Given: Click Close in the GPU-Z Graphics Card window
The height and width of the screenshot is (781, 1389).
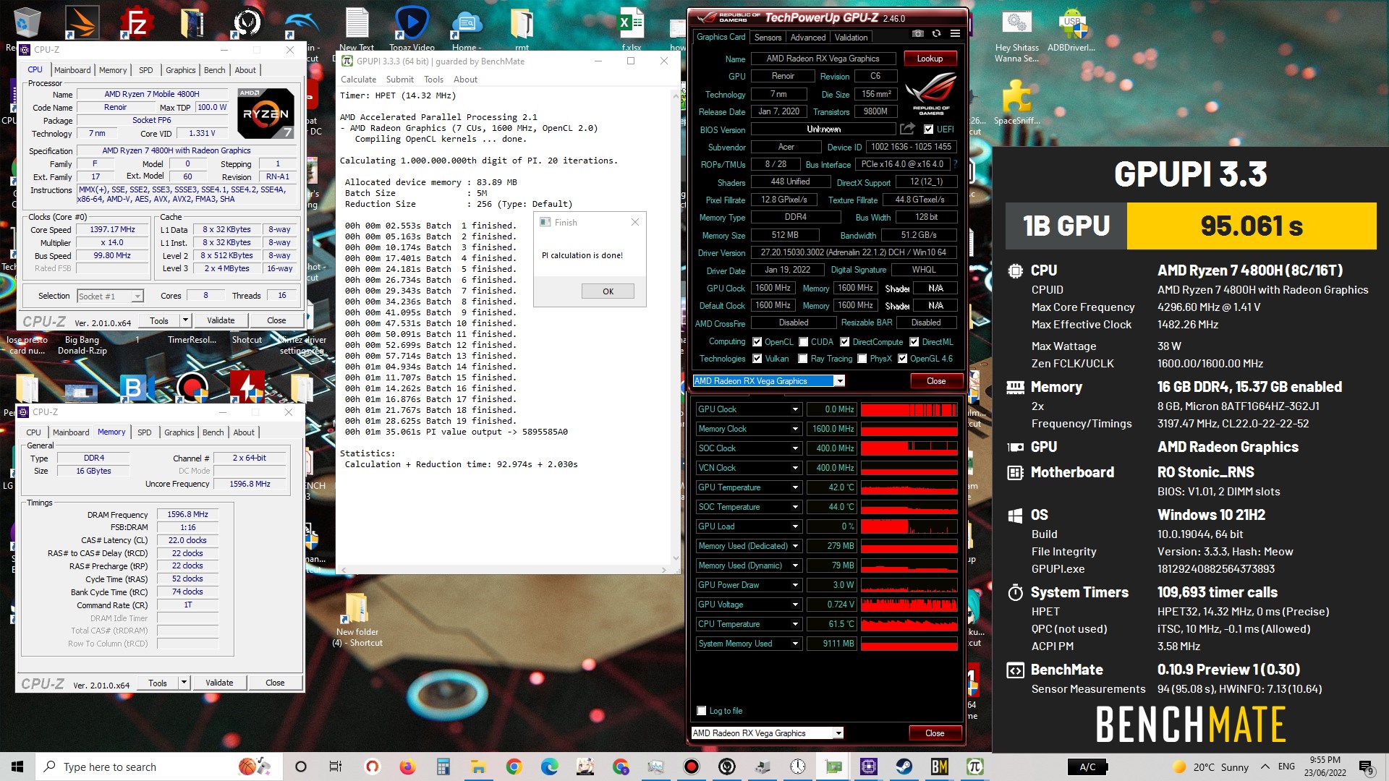Looking at the screenshot, I should [936, 381].
